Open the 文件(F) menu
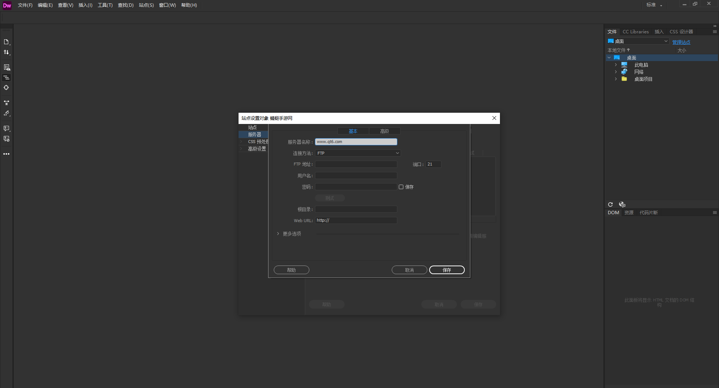Viewport: 719px width, 388px height. [25, 5]
